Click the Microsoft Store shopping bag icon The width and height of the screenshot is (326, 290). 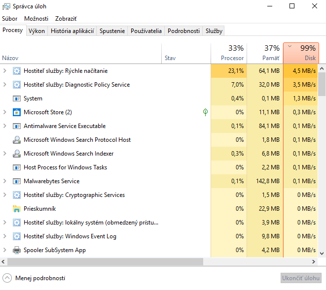click(x=17, y=112)
